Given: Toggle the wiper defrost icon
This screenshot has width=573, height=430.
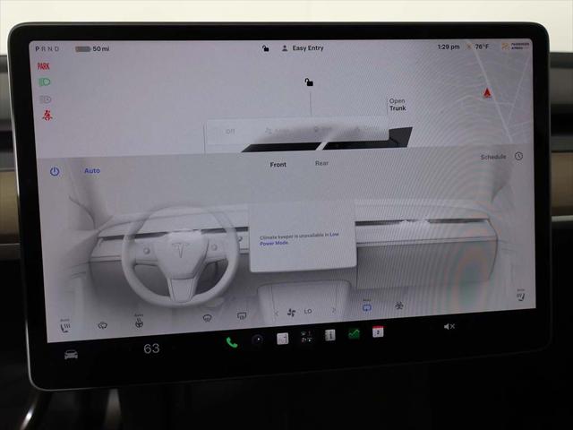Looking at the screenshot, I should click(102, 325).
